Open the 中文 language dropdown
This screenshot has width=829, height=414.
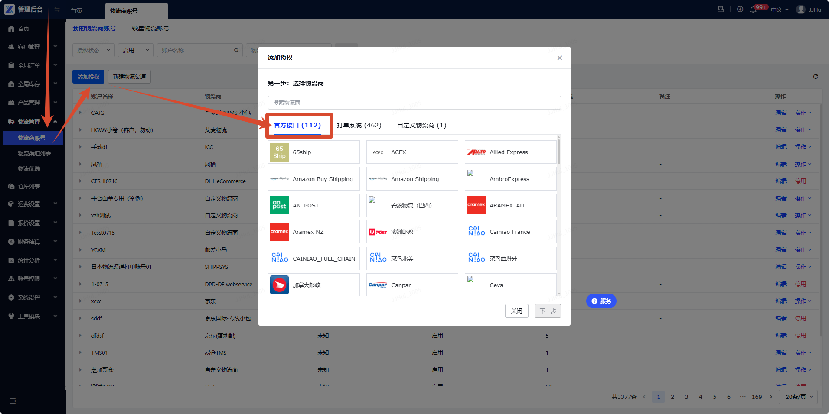(x=780, y=10)
